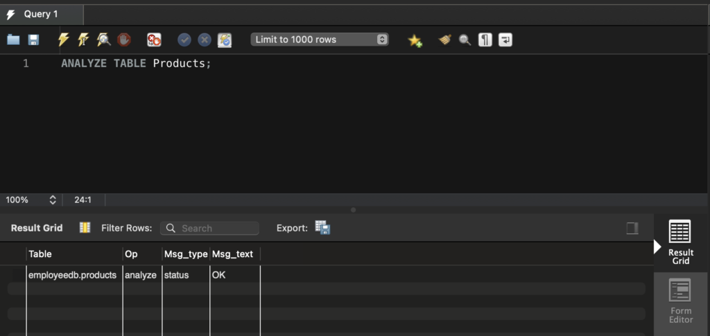The height and width of the screenshot is (336, 710).
Task: Execute statement under cursor icon
Action: click(x=83, y=40)
